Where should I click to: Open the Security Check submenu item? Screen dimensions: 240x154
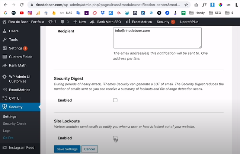coord(15,123)
